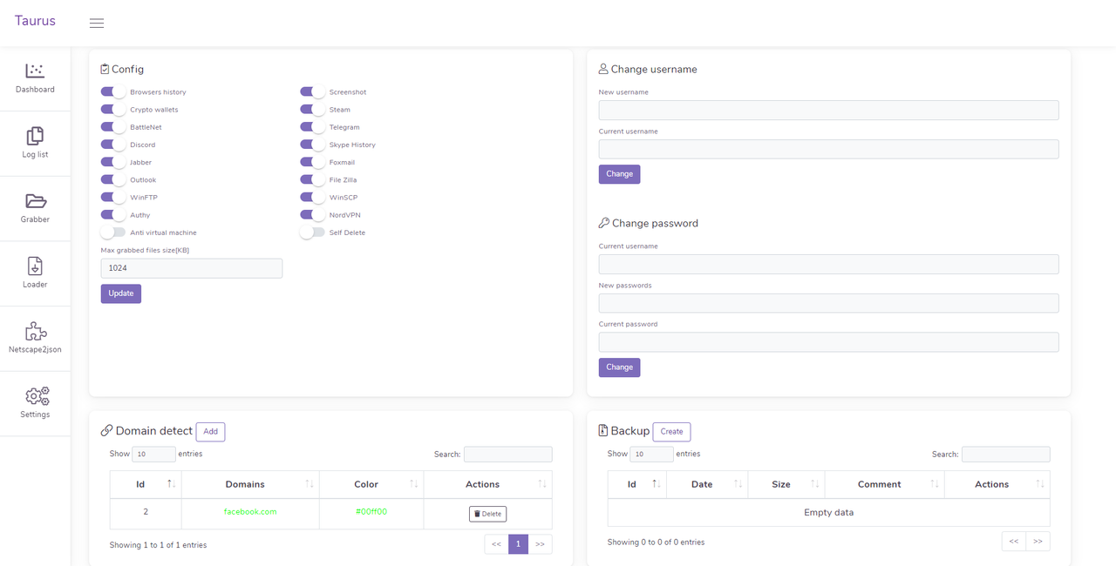The width and height of the screenshot is (1116, 566).
Task: Toggle the Discord switch
Action: pyautogui.click(x=113, y=145)
